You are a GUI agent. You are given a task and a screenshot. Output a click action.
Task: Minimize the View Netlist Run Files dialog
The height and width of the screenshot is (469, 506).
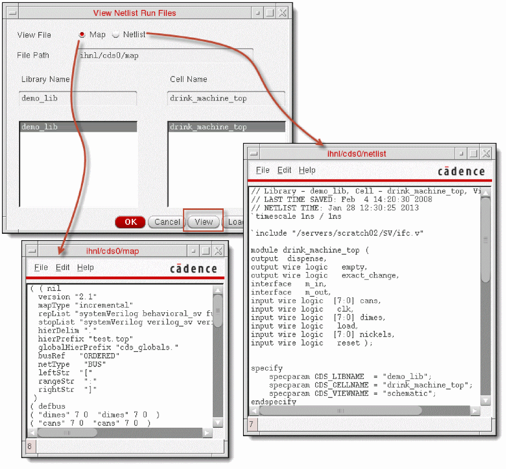(257, 13)
